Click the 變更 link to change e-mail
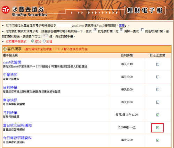This screenshot has height=148, width=174. click(x=122, y=25)
